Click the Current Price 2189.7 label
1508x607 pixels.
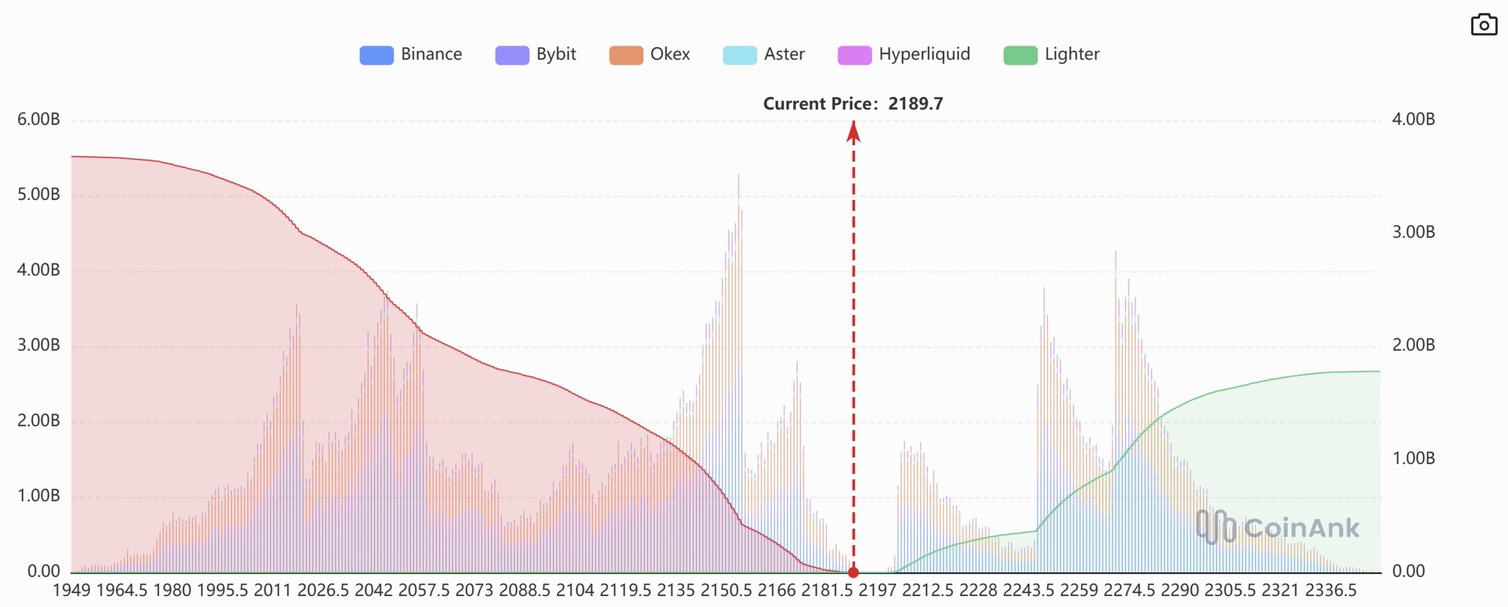[853, 104]
